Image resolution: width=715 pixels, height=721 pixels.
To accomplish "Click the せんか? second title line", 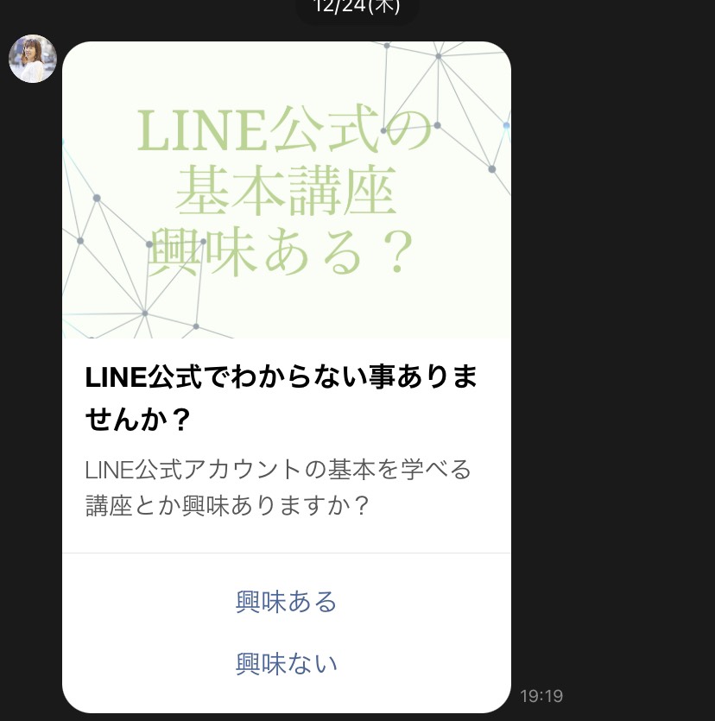I will point(138,419).
